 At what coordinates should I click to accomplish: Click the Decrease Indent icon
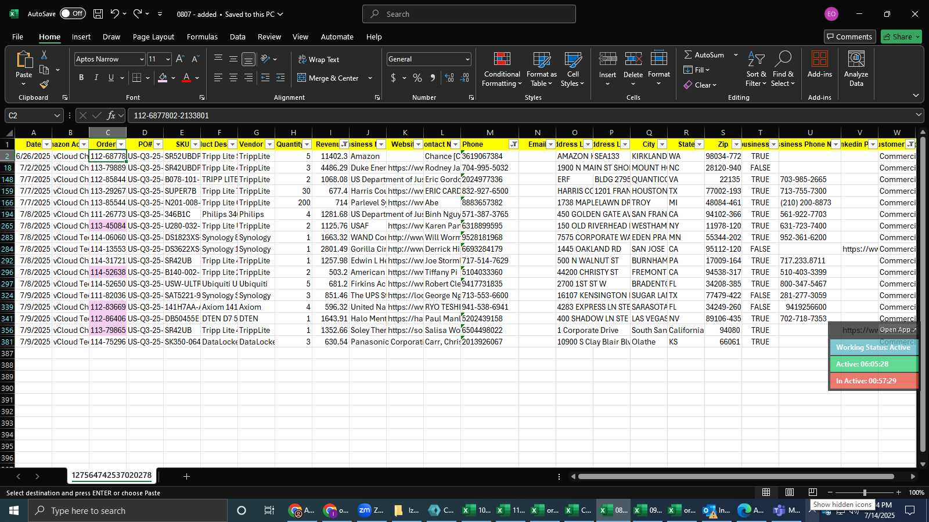pos(265,78)
